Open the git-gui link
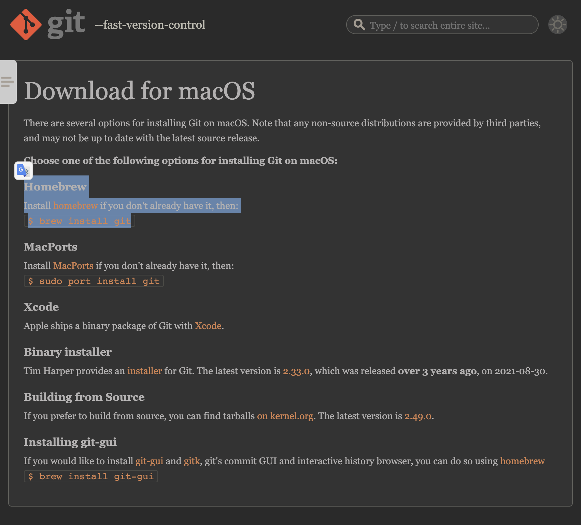581x525 pixels. pyautogui.click(x=149, y=461)
